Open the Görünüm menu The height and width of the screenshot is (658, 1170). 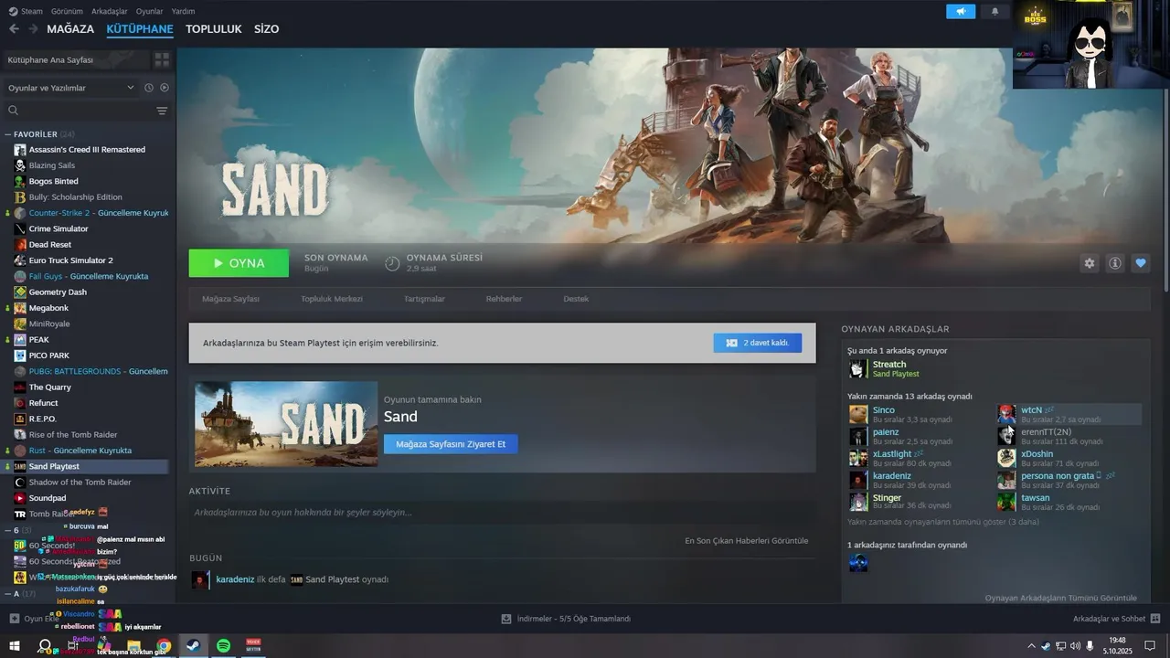(67, 11)
